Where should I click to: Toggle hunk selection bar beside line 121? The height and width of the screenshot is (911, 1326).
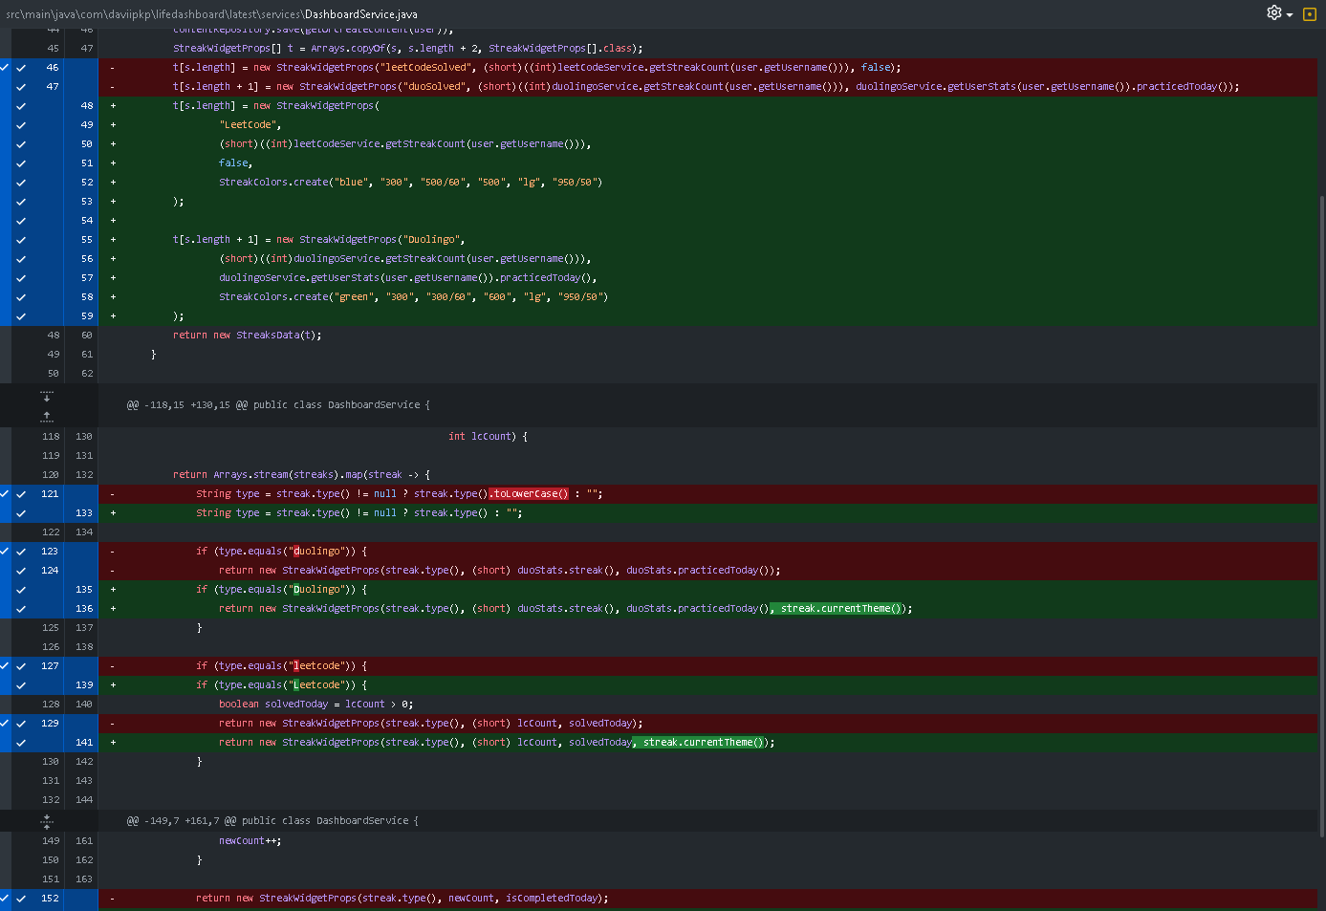pyautogui.click(x=5, y=494)
